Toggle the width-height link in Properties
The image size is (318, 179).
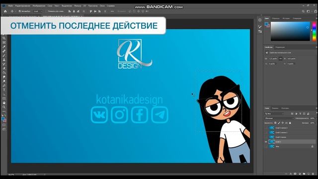tap(280, 59)
